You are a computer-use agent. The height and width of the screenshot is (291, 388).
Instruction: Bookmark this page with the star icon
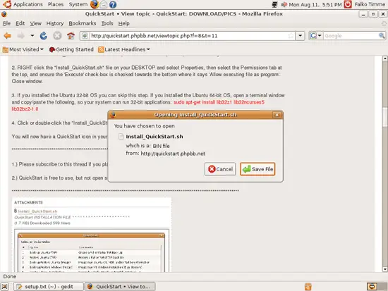point(291,36)
